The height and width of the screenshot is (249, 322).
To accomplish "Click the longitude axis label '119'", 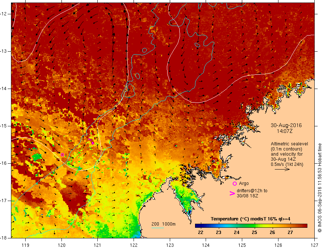I will point(26,245).
